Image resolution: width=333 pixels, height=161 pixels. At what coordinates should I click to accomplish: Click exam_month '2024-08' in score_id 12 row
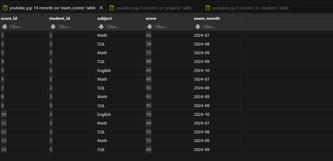tap(217, 132)
